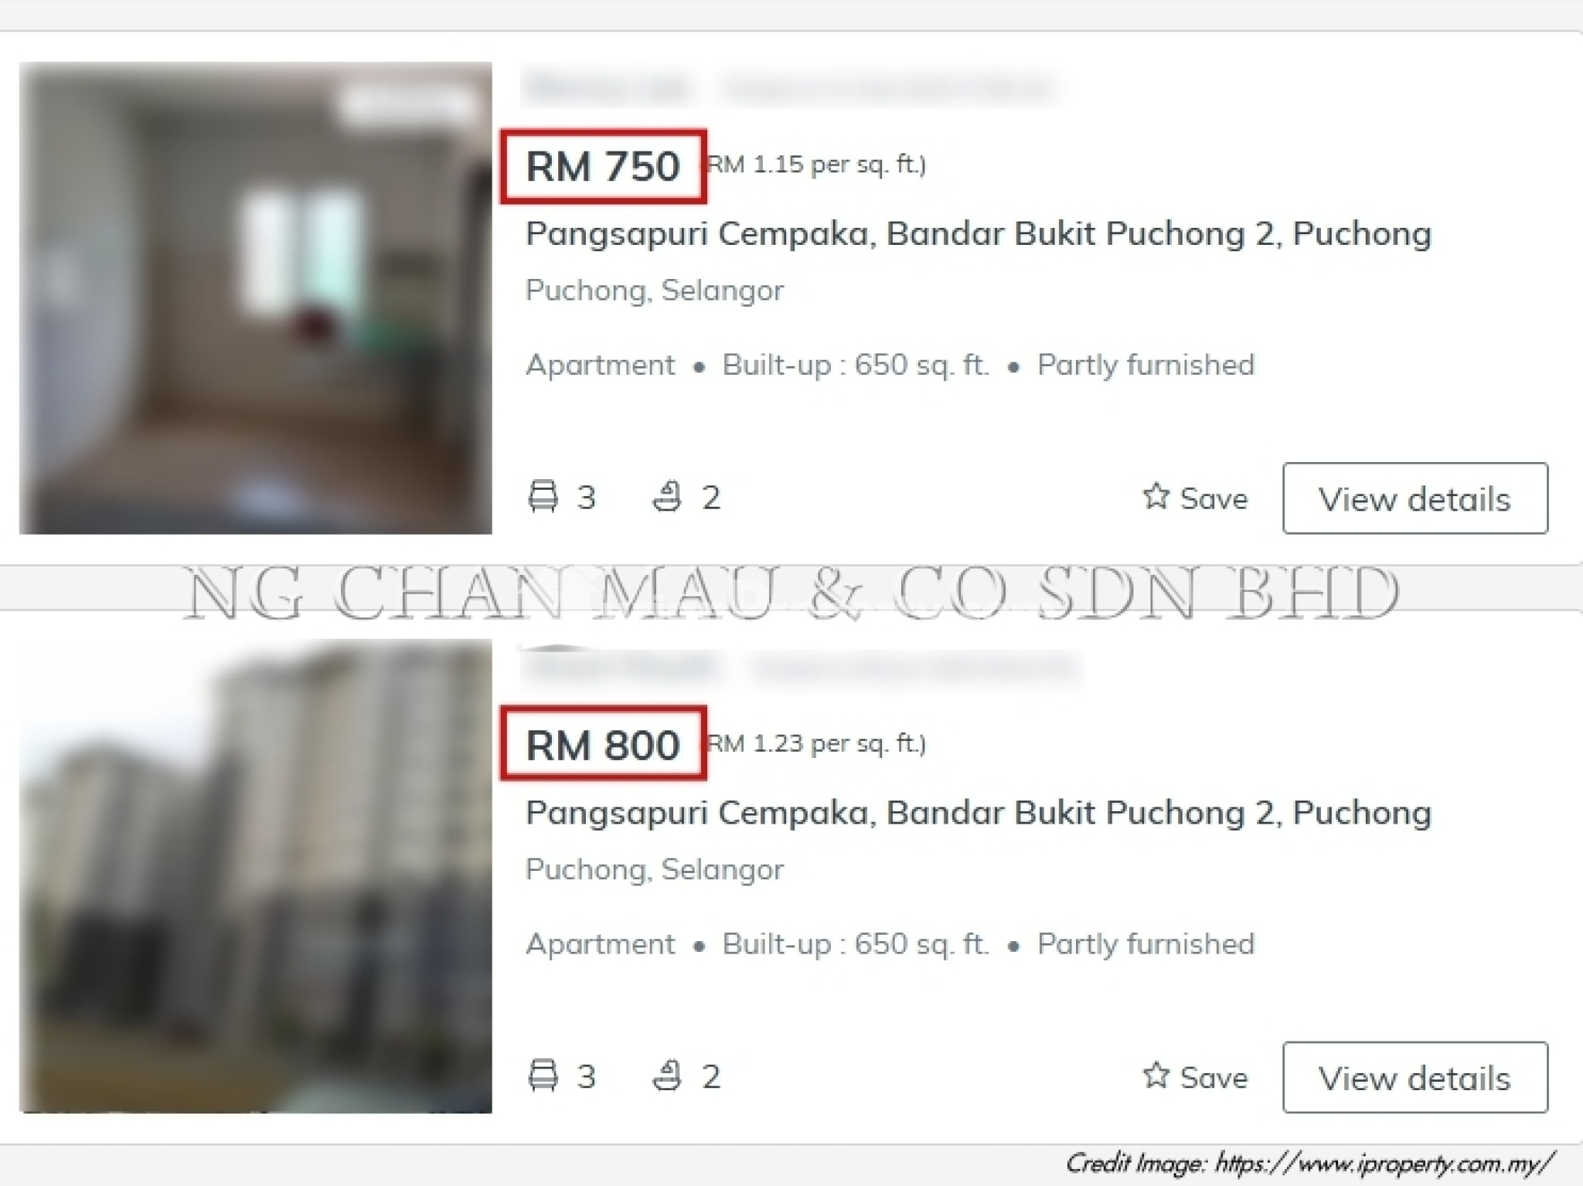
Task: Select the RM 800 price label
Action: 603,745
